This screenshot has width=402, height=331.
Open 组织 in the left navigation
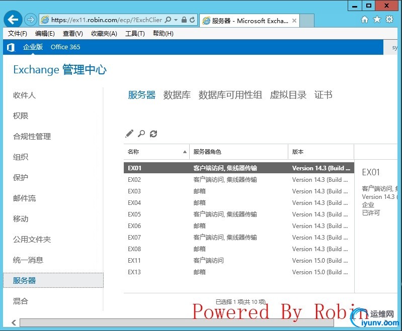tap(21, 157)
